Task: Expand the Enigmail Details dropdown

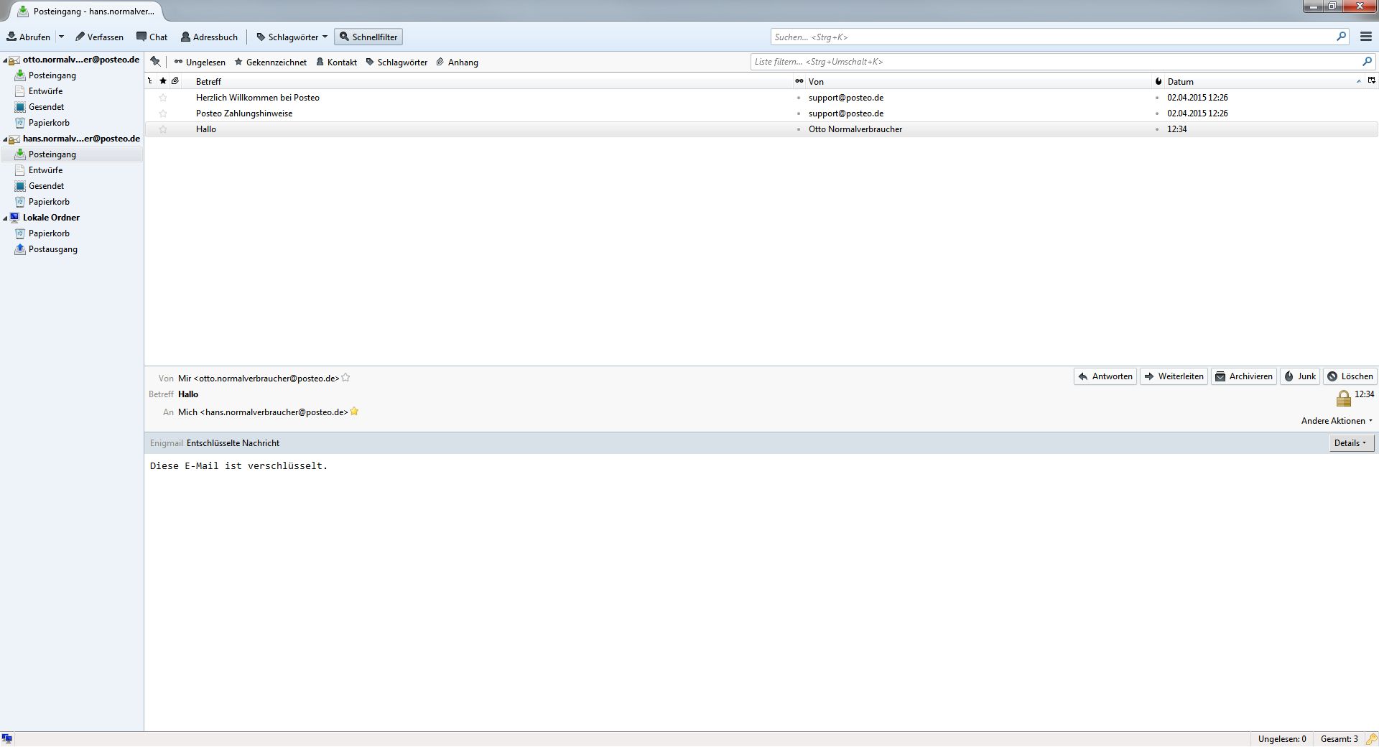Action: tap(1351, 443)
